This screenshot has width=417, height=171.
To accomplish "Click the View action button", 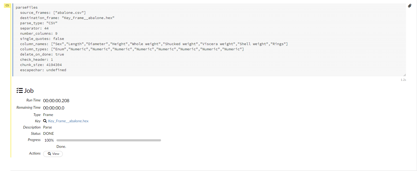I will pos(53,154).
